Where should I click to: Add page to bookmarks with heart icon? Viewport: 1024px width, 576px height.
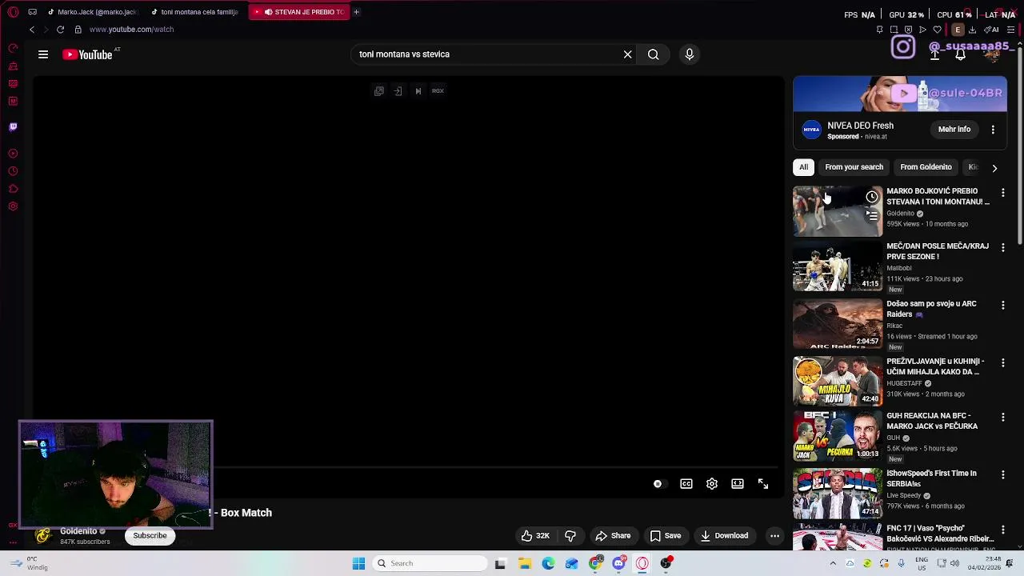click(937, 30)
